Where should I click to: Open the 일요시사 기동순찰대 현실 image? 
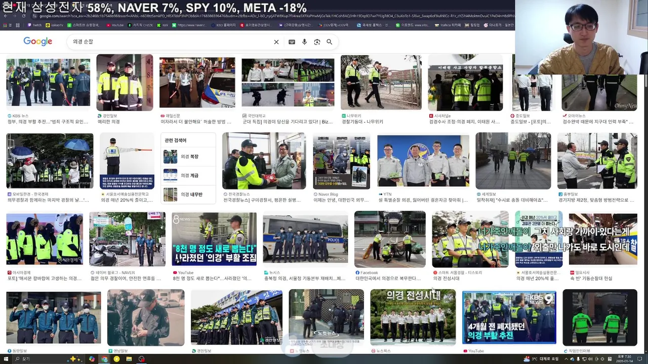pos(603,239)
